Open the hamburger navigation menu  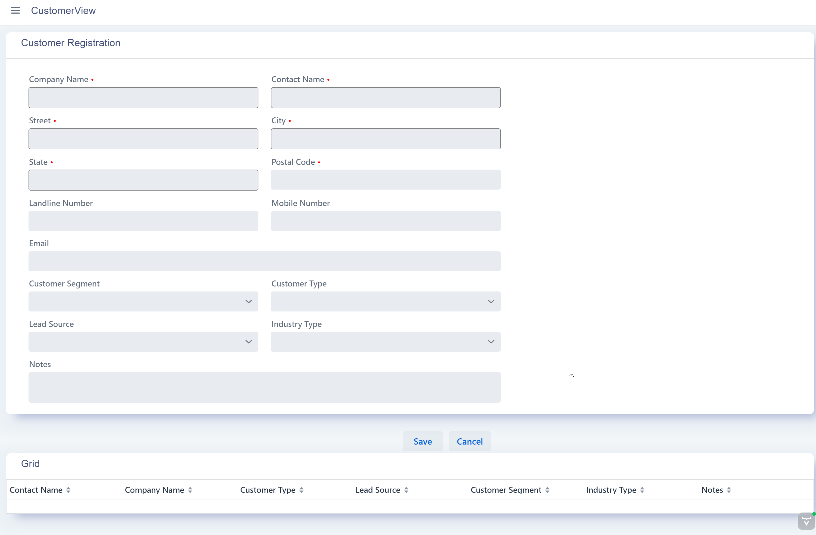(x=16, y=10)
